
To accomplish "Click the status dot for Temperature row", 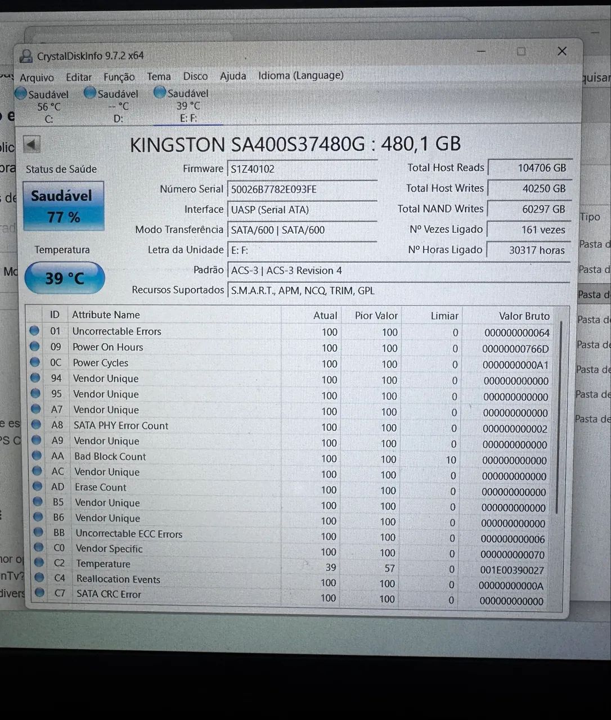I will (39, 562).
